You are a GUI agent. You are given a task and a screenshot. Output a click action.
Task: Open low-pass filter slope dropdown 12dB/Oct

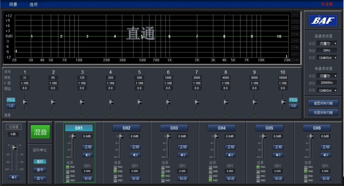tap(327, 90)
